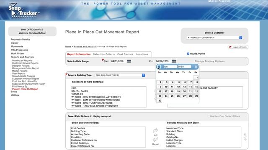Screen dimensions: 268x150
Task: Go to previous month in calendar popup
Action: (x=159, y=67)
